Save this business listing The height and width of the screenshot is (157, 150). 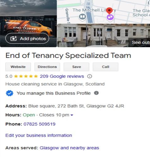pos(76,67)
